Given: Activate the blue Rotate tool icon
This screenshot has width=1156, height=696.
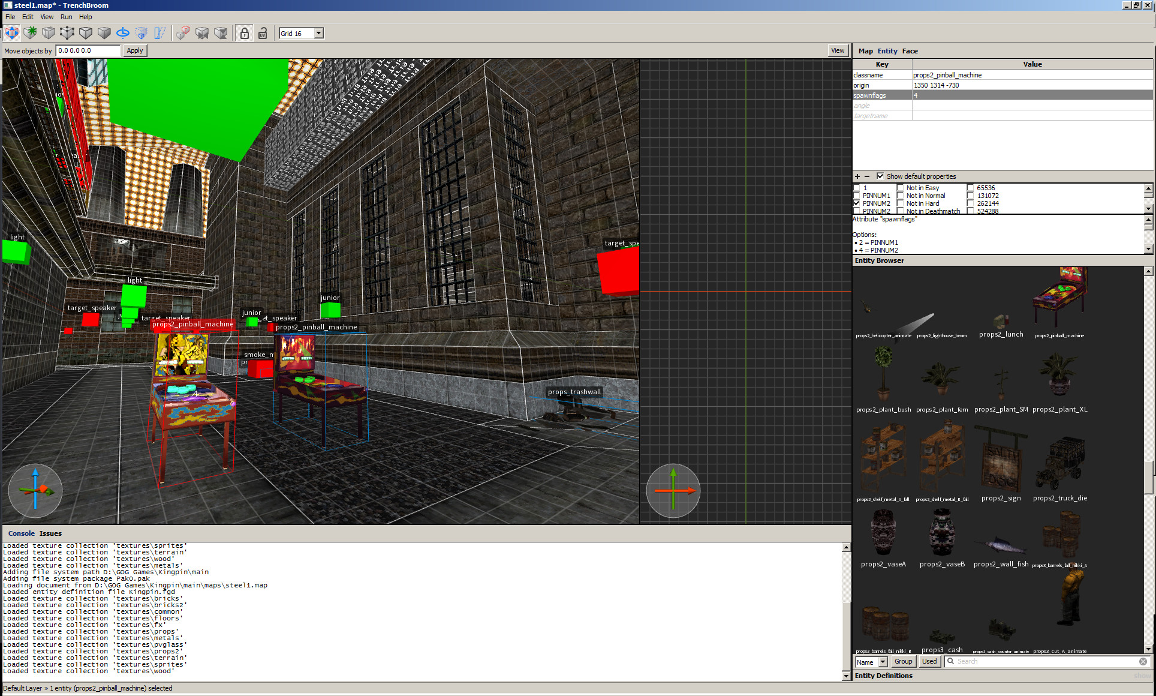Looking at the screenshot, I should 123,33.
